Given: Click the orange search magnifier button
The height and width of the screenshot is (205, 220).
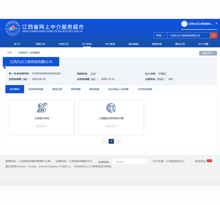Looking at the screenshot, I should click(x=214, y=35).
